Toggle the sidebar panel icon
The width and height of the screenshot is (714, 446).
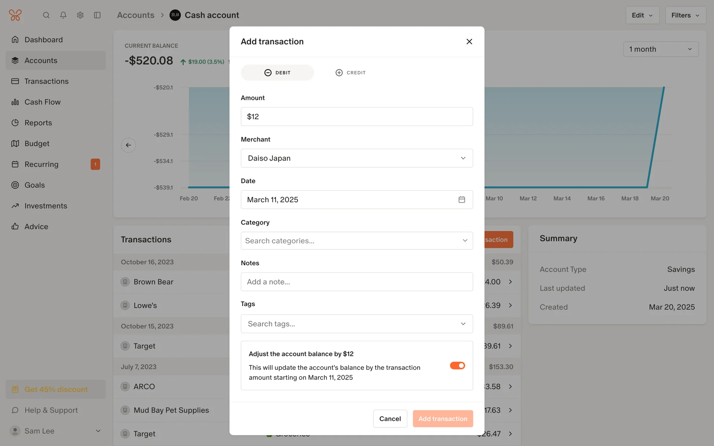coord(97,15)
